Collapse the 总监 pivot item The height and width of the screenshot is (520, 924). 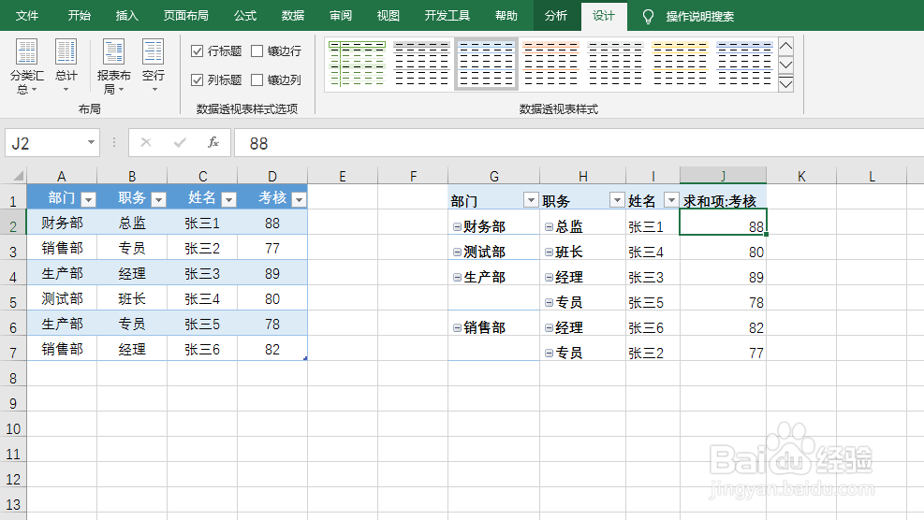point(550,226)
